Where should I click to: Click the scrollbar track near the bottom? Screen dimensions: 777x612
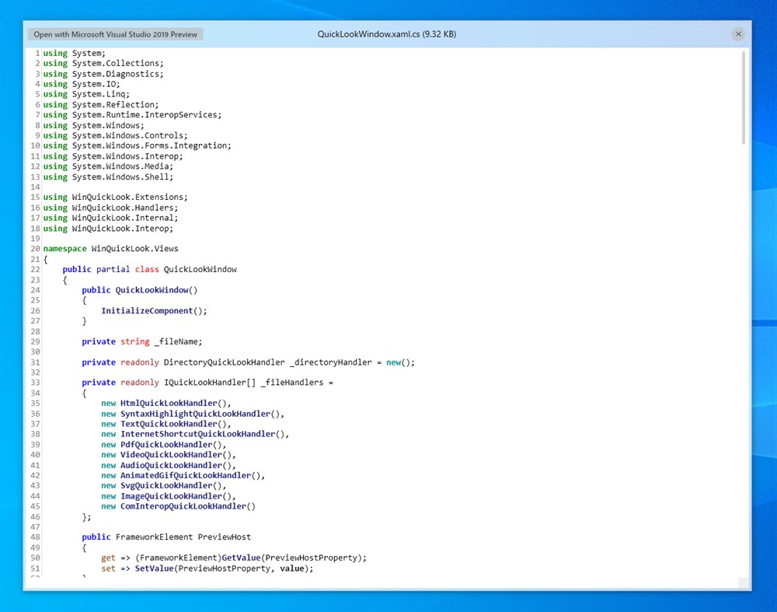point(741,544)
